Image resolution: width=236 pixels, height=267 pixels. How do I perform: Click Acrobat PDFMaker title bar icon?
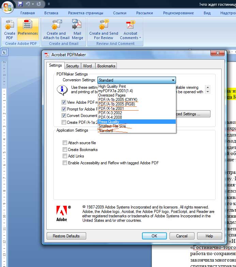pyautogui.click(x=47, y=55)
